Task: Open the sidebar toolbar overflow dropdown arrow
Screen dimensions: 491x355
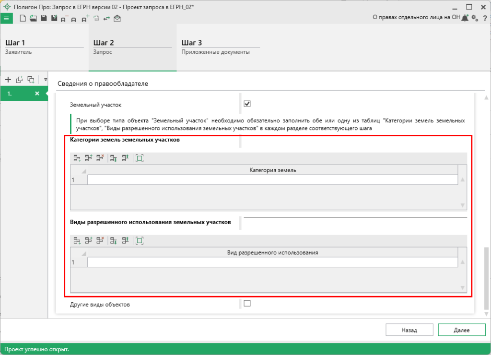Action: click(x=46, y=79)
